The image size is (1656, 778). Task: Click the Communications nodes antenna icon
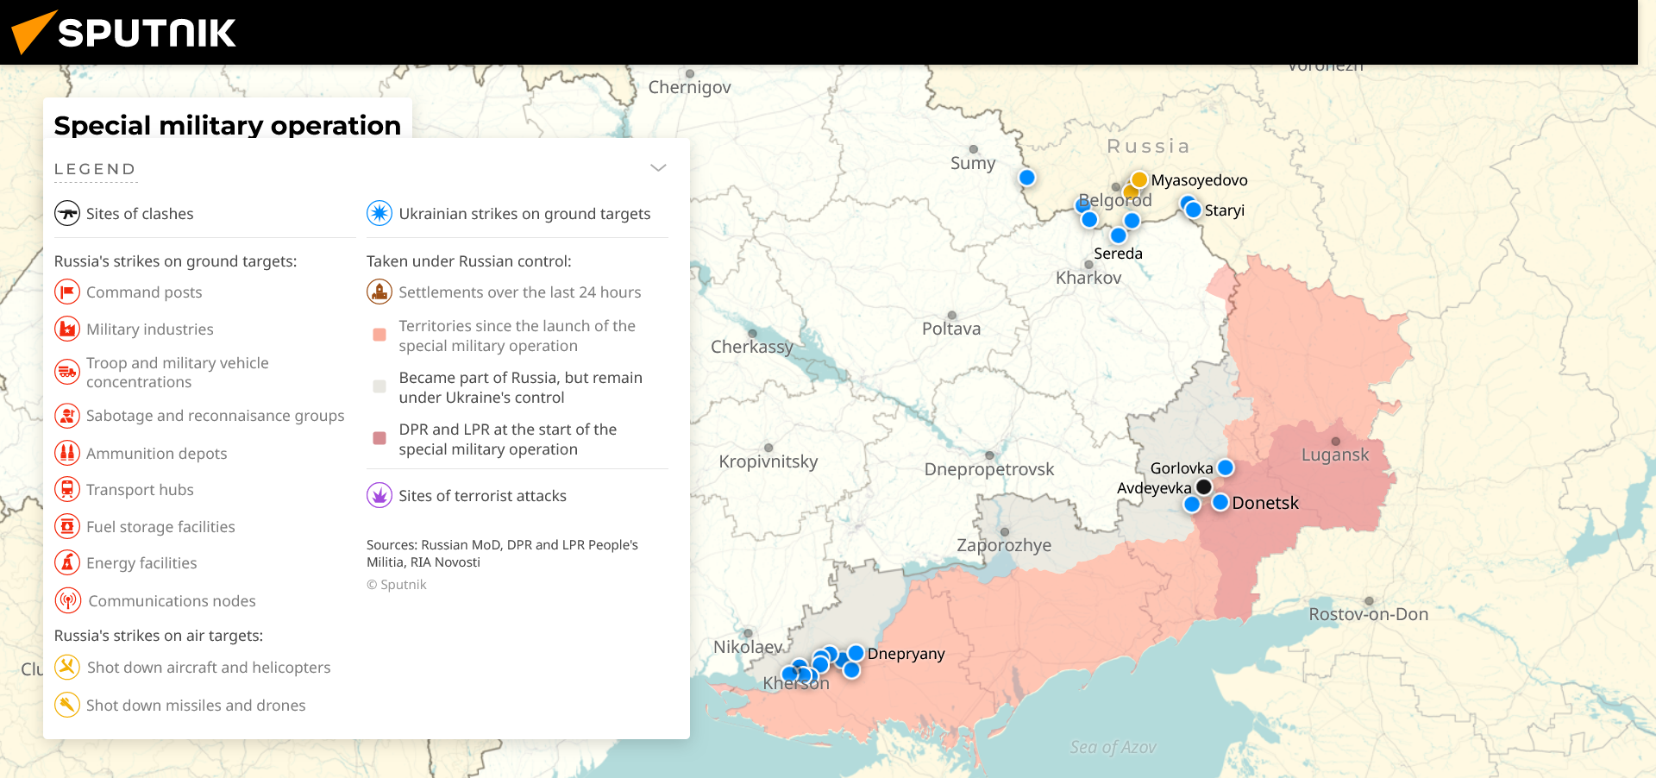tap(67, 600)
